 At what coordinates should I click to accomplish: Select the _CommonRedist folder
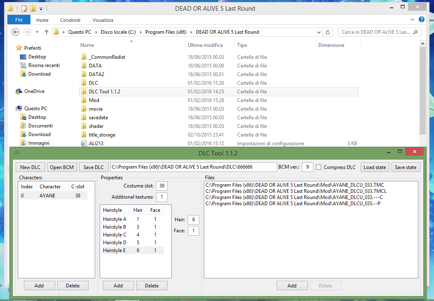point(107,57)
